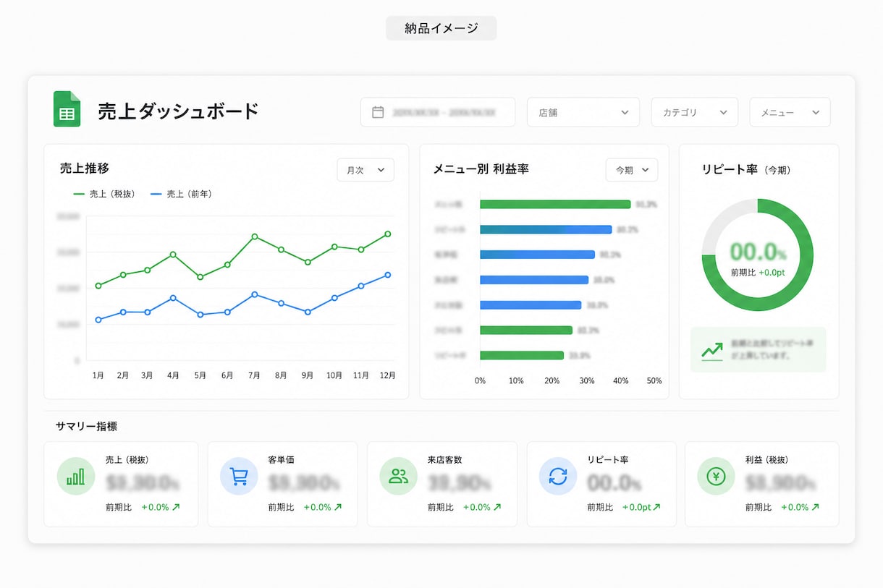Image resolution: width=883 pixels, height=588 pixels.
Task: Click the 客単価 summary card label
Action: coord(281,460)
